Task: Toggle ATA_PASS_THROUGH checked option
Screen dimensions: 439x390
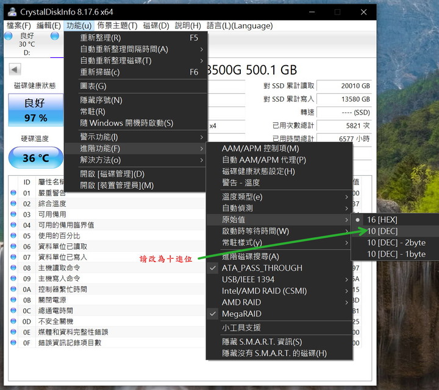Action: tap(279, 268)
